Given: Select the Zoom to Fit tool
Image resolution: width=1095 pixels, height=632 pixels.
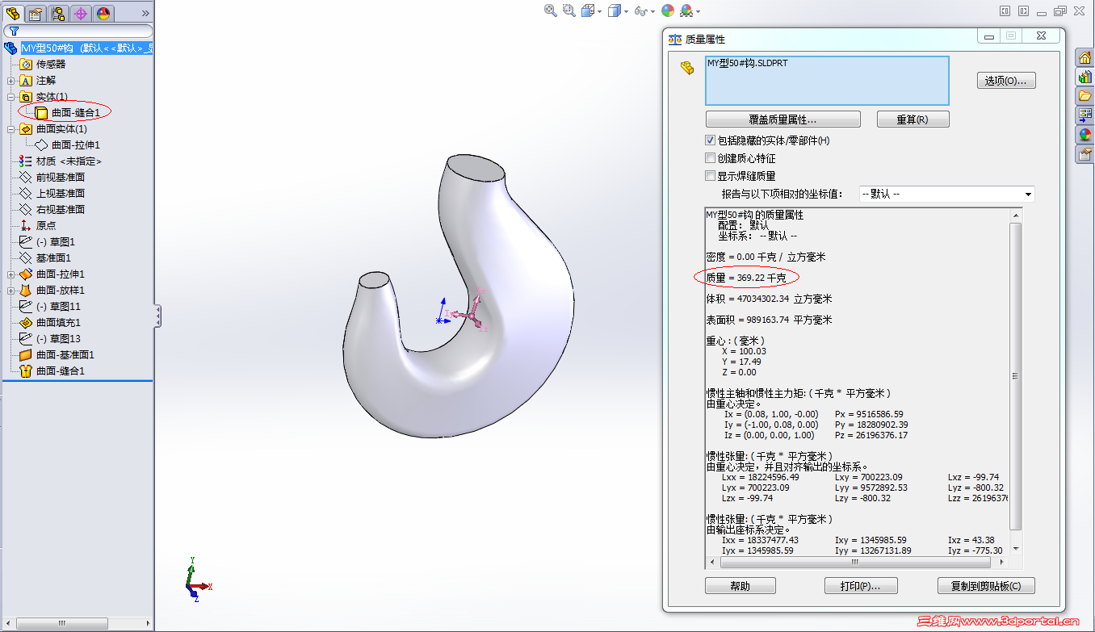Looking at the screenshot, I should (x=548, y=12).
